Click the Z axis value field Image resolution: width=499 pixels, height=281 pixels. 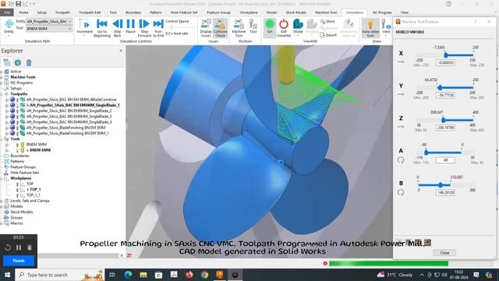[x=445, y=128]
